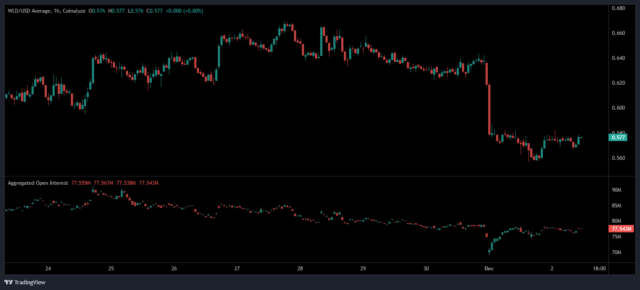This screenshot has width=640, height=290.
Task: Click the 0.680 price axis label
Action: [x=618, y=8]
